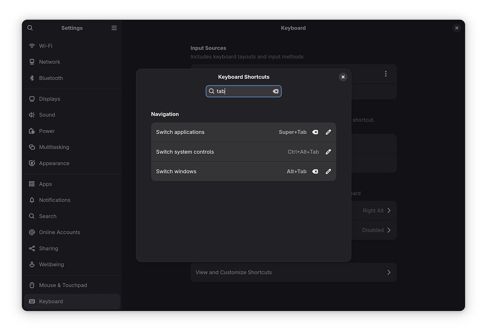The width and height of the screenshot is (487, 335).
Task: Open the Settings hamburger menu
Action: pyautogui.click(x=114, y=28)
